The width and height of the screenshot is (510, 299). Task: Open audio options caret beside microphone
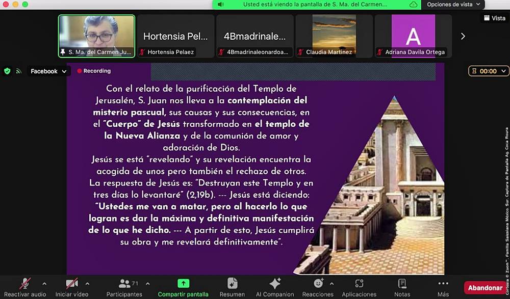coord(44,284)
